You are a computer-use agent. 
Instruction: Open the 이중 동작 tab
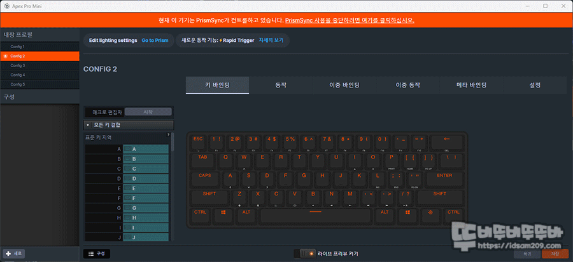click(x=408, y=85)
